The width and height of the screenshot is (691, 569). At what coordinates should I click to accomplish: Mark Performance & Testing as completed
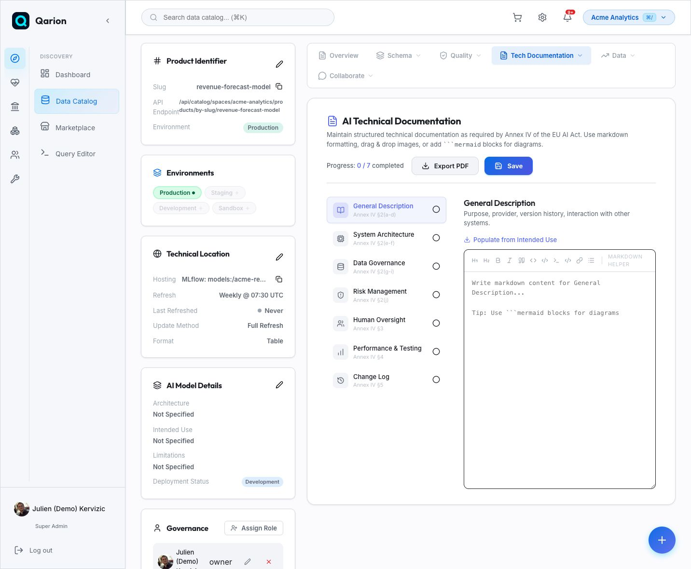[436, 352]
